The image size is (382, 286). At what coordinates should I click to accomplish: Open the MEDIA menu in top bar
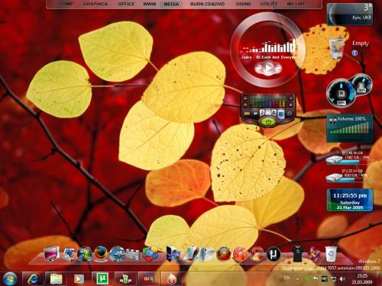[x=171, y=4]
